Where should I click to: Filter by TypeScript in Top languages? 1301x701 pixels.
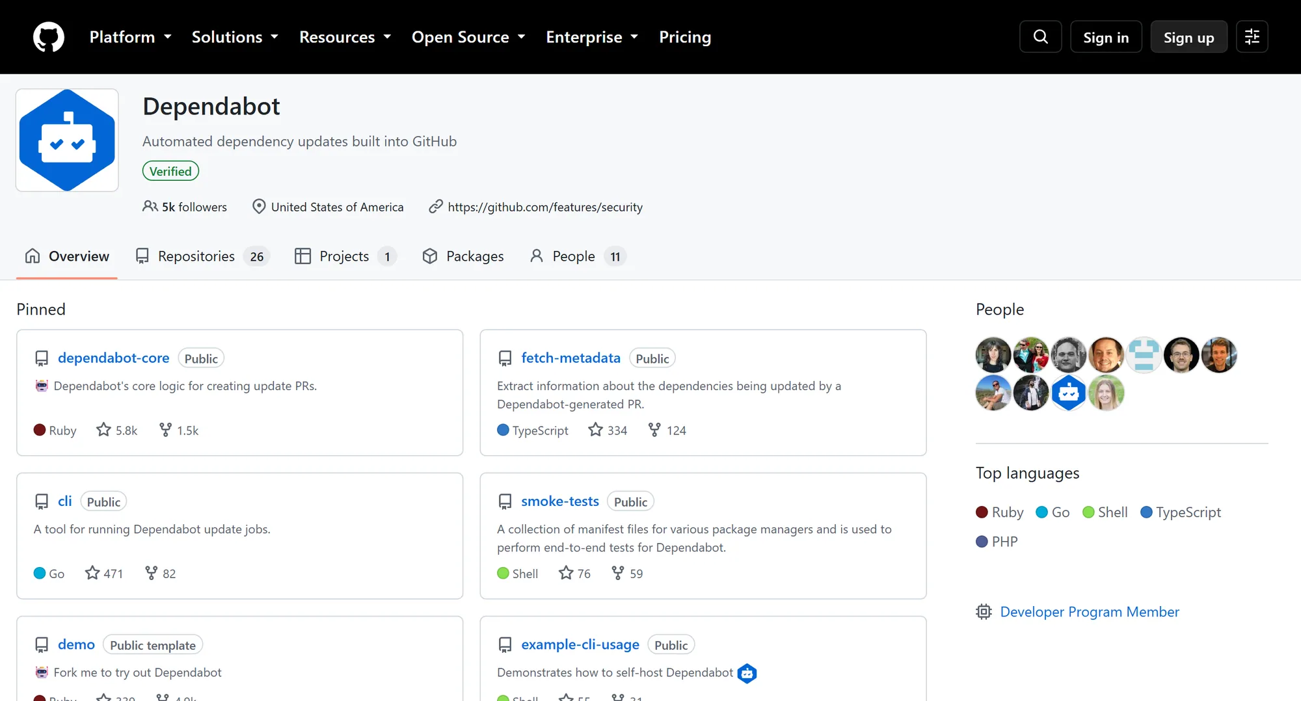click(1181, 512)
